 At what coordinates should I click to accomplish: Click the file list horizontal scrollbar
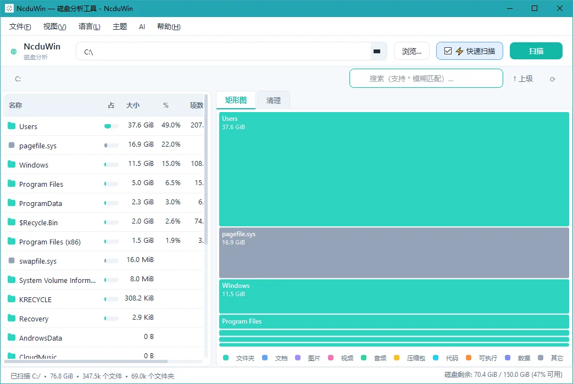[86, 361]
